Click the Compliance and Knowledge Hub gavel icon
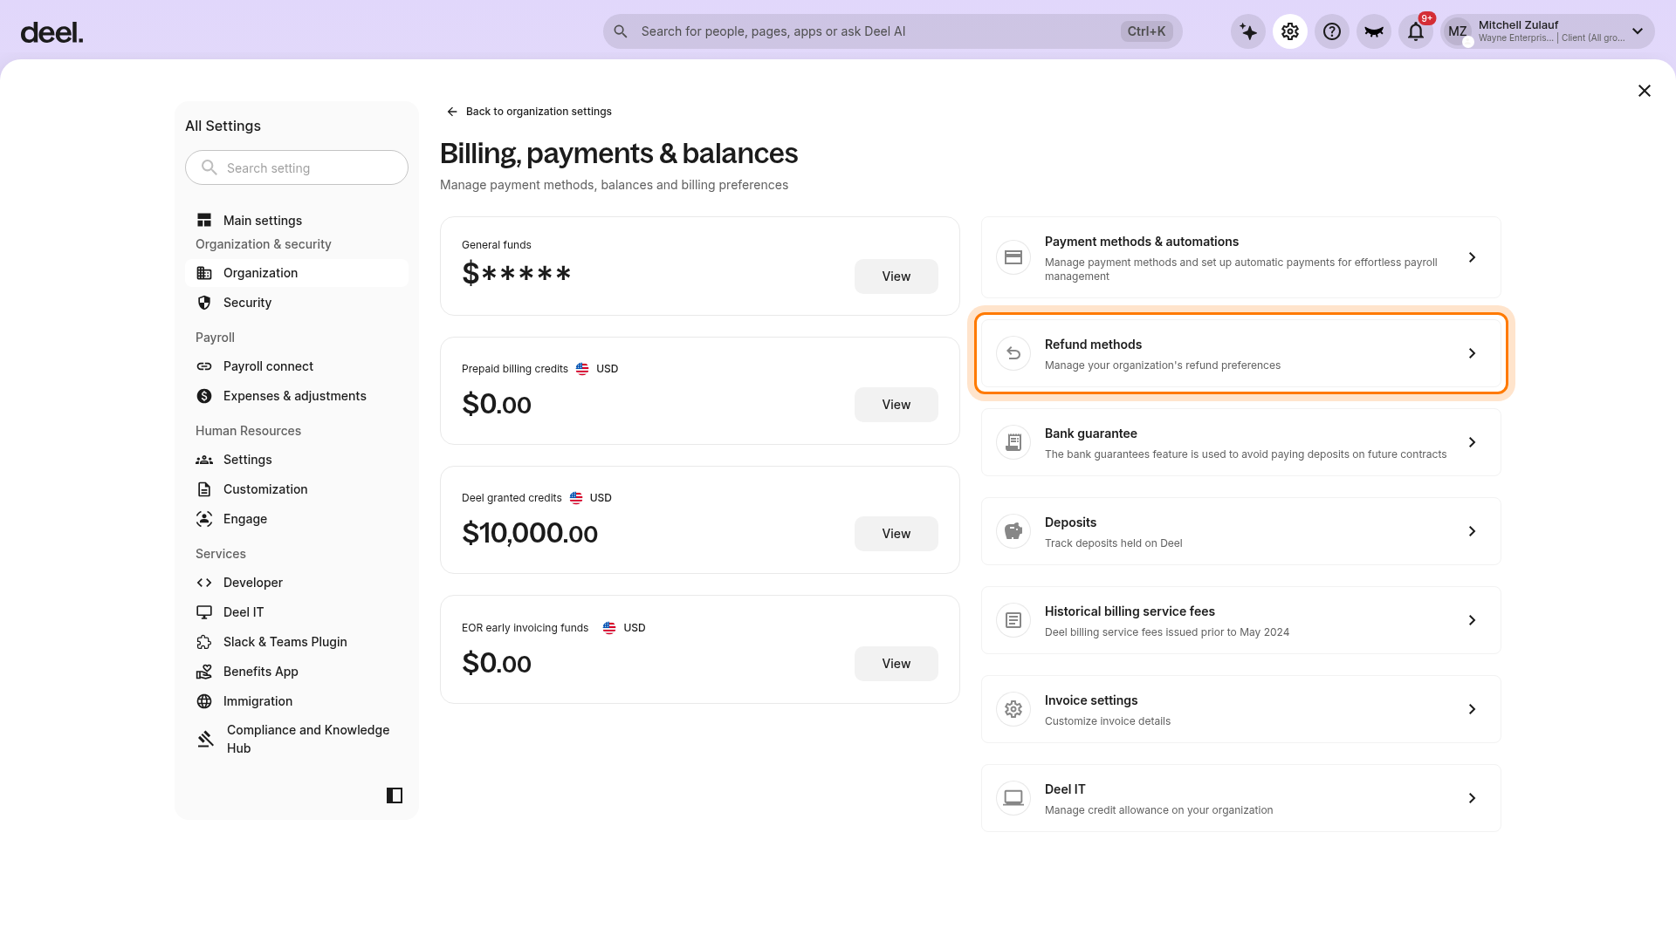1676x942 pixels. (x=205, y=739)
